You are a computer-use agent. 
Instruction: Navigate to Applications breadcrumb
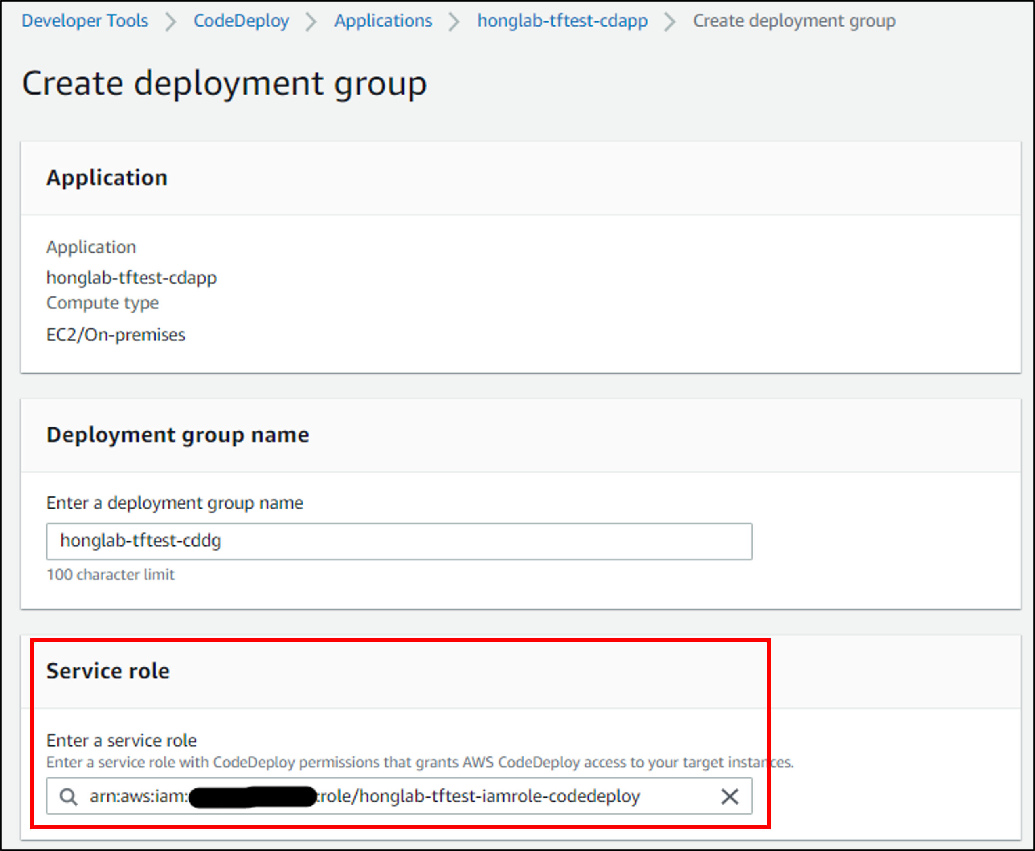383,21
